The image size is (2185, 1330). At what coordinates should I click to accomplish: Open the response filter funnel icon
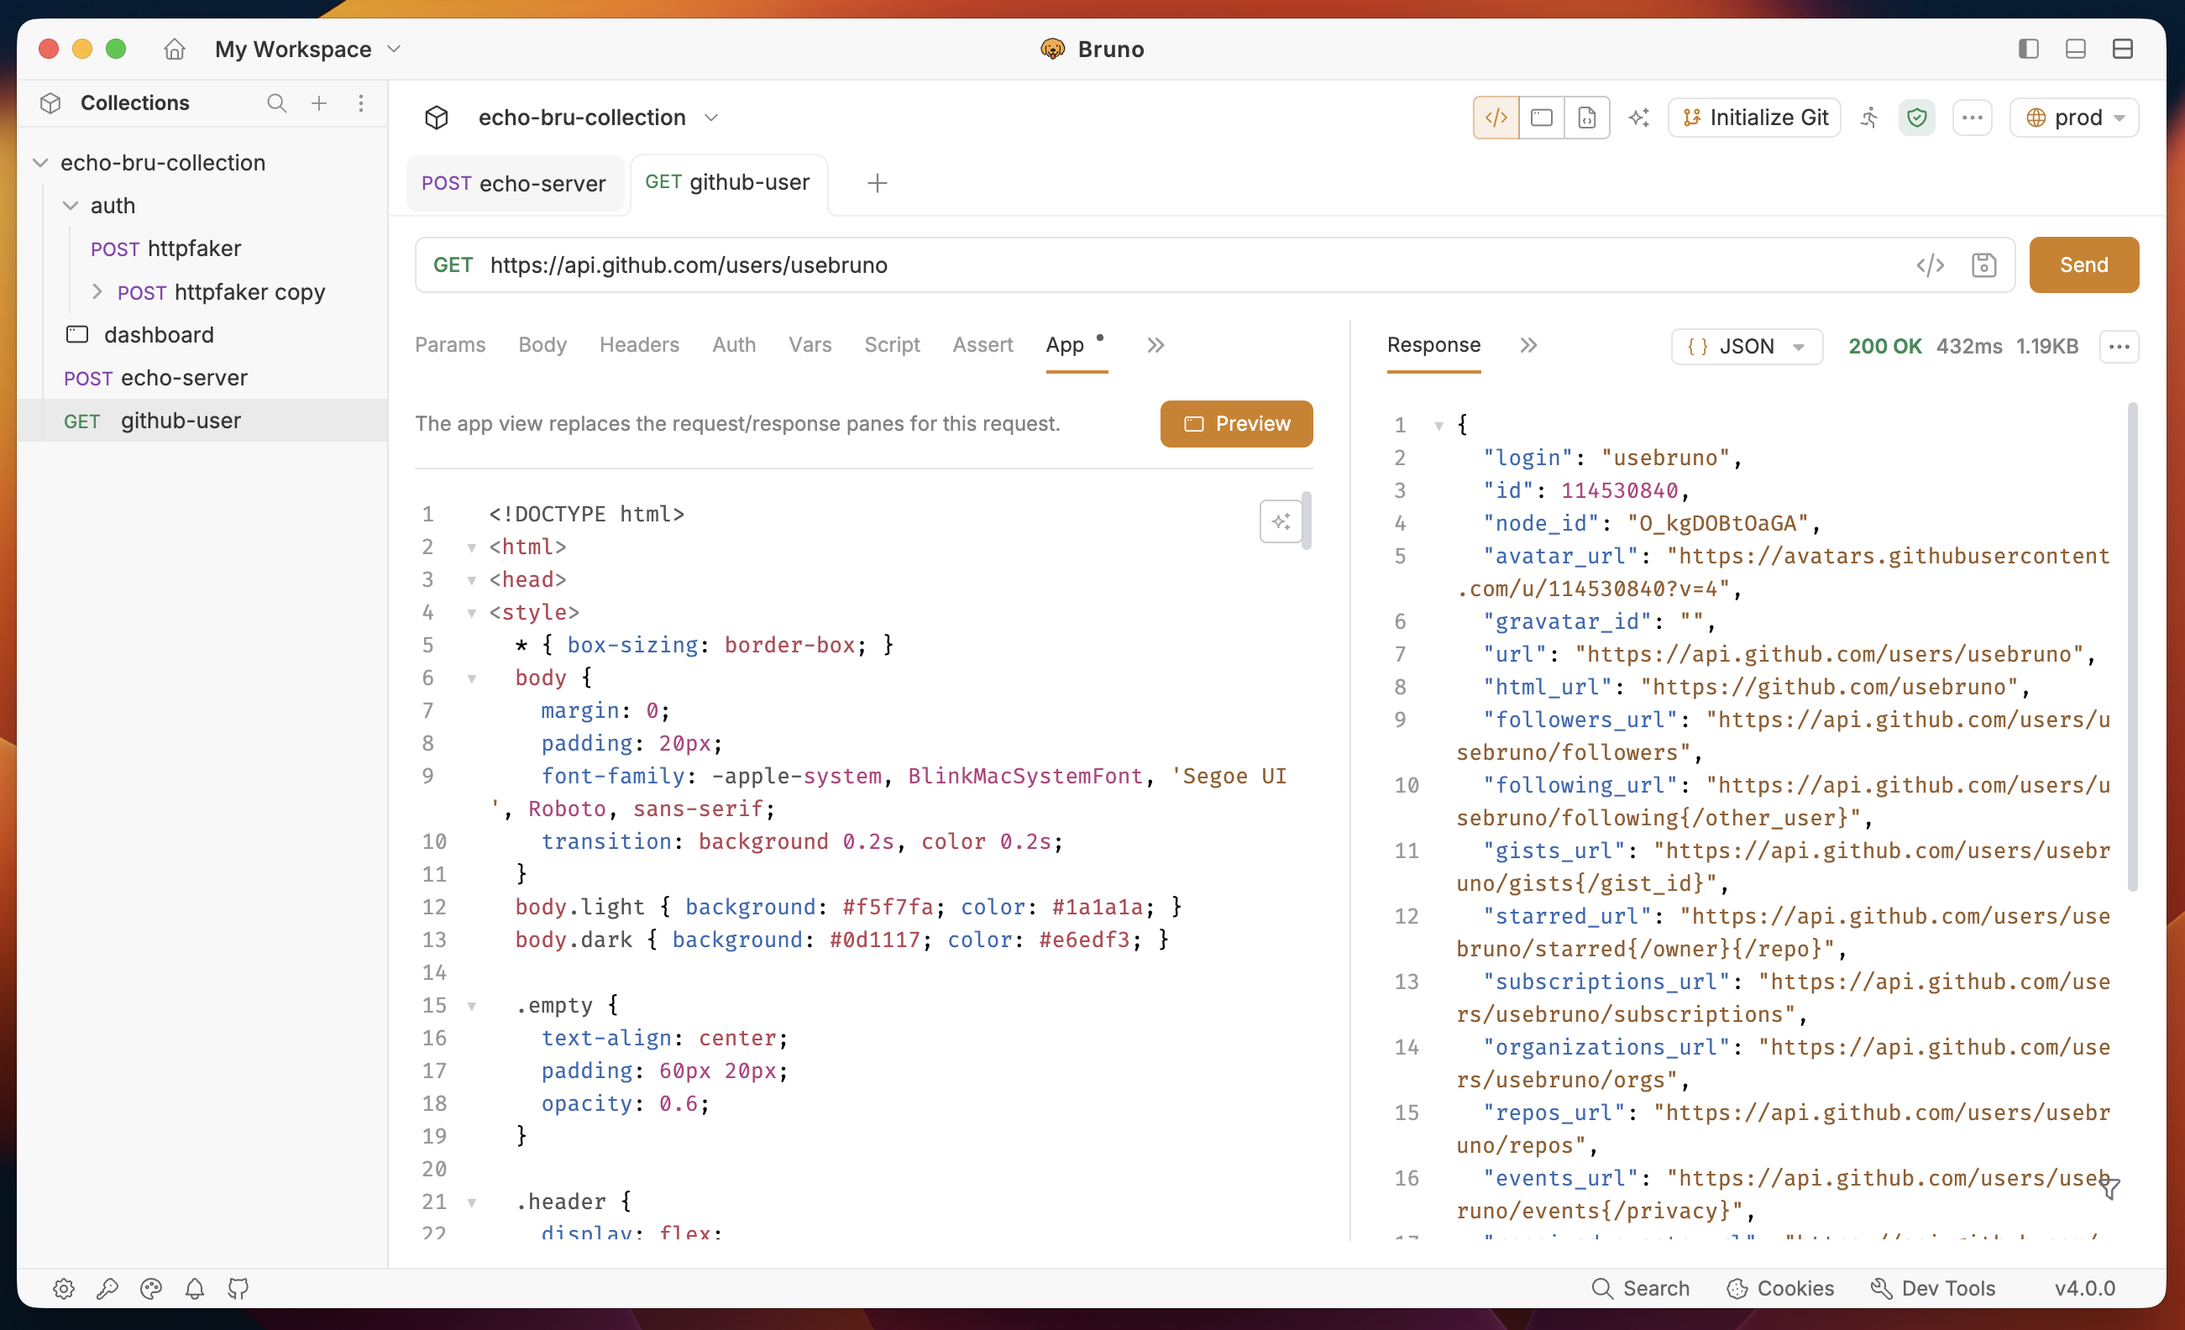pyautogui.click(x=2109, y=1187)
